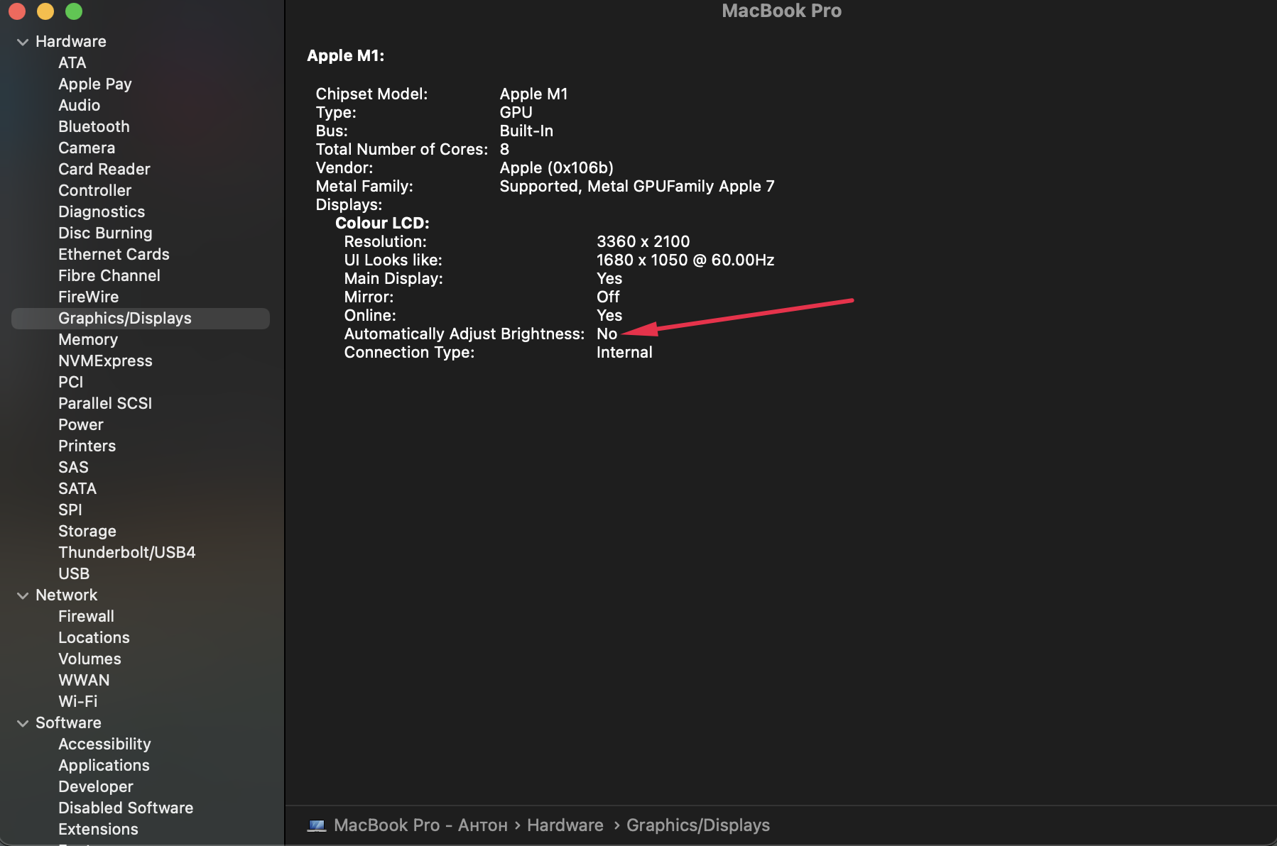Show Bluetooth hardware details
1277x846 pixels.
pos(94,126)
